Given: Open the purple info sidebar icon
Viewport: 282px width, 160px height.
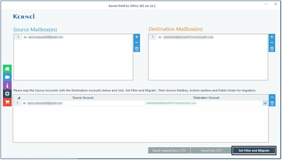Looking at the screenshot, I should [x=7, y=86].
